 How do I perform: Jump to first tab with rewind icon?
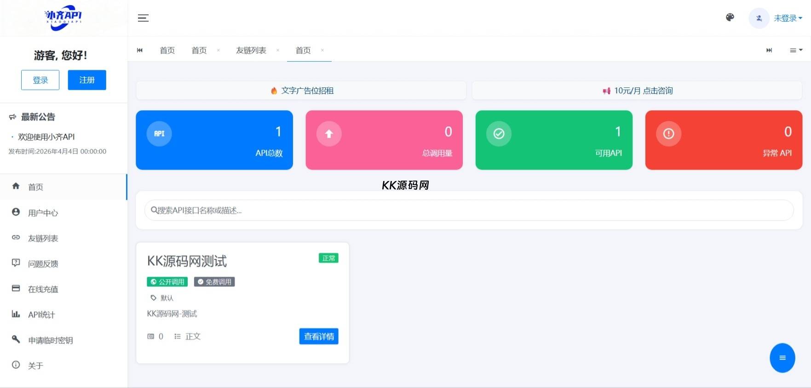click(140, 50)
